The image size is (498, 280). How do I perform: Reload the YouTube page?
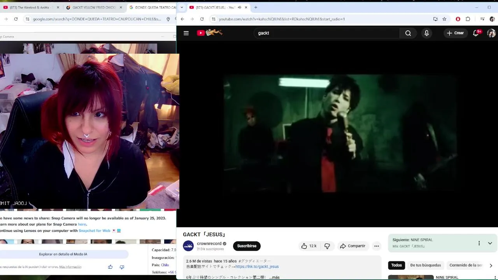(x=202, y=19)
